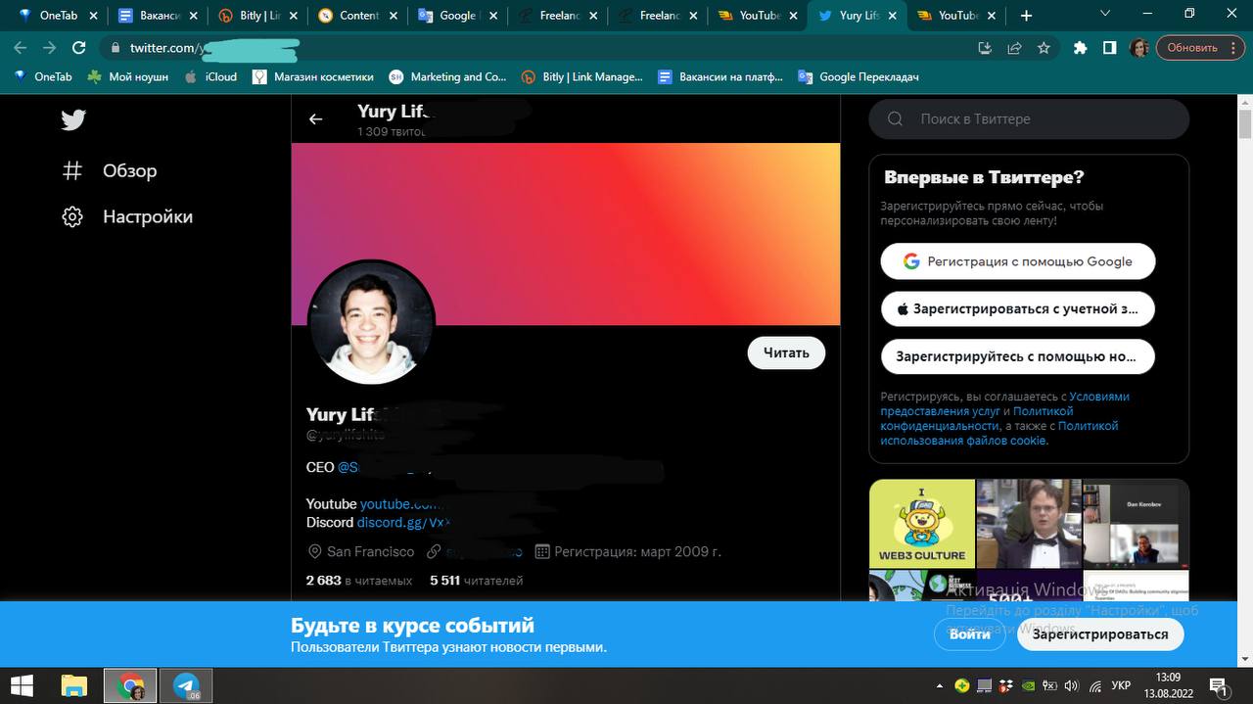Click the Поиск в Твиттере search field
The image size is (1253, 704).
click(x=1028, y=118)
